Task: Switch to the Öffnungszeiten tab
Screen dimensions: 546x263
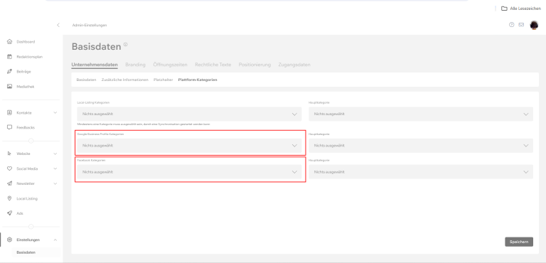Action: click(171, 65)
